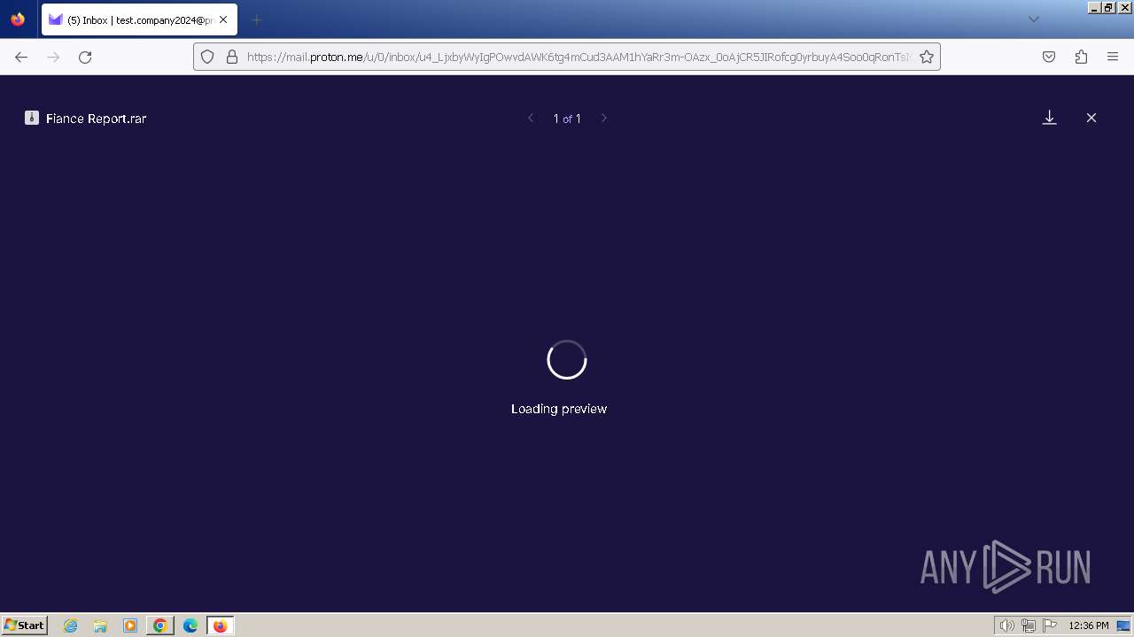The image size is (1134, 637).
Task: Launch Internet Explorer from taskbar
Action: tap(71, 625)
